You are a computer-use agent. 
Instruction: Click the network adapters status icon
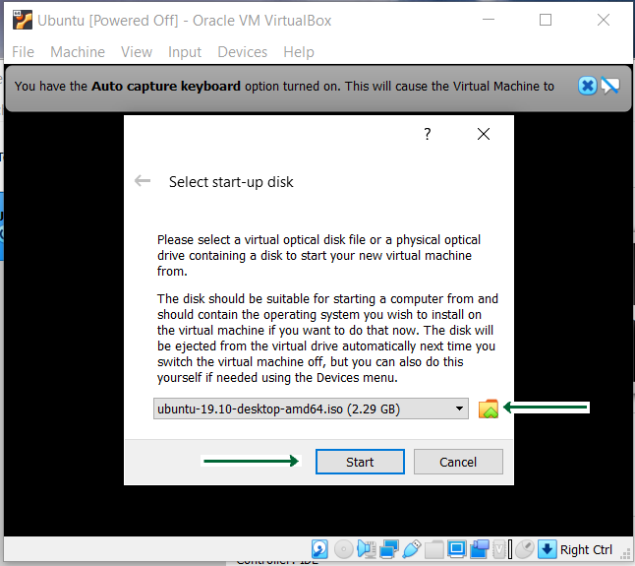pyautogui.click(x=389, y=549)
